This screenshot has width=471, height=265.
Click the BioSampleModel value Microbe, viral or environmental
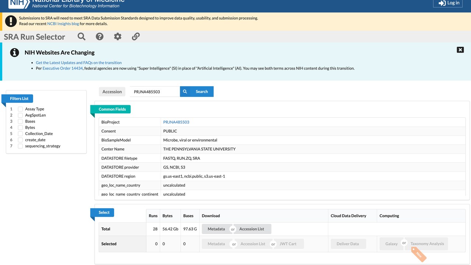190,140
